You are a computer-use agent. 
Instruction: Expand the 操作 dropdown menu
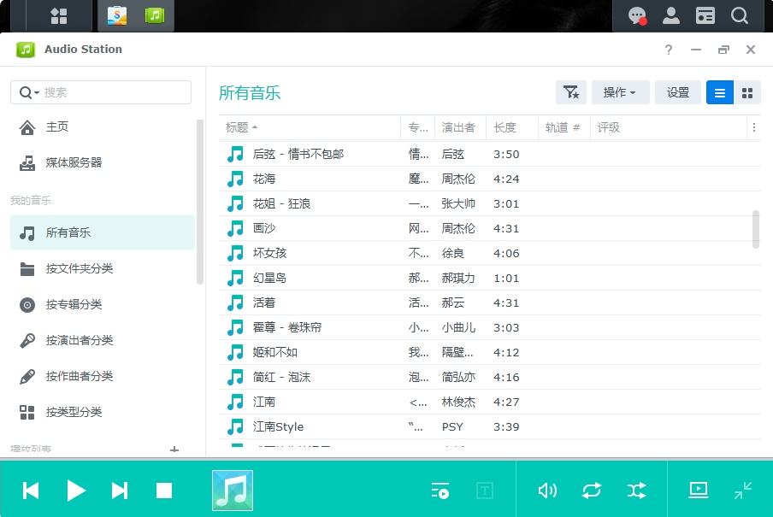coord(620,92)
